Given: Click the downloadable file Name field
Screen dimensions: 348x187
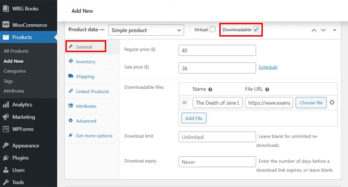Looking at the screenshot, I should point(217,102).
